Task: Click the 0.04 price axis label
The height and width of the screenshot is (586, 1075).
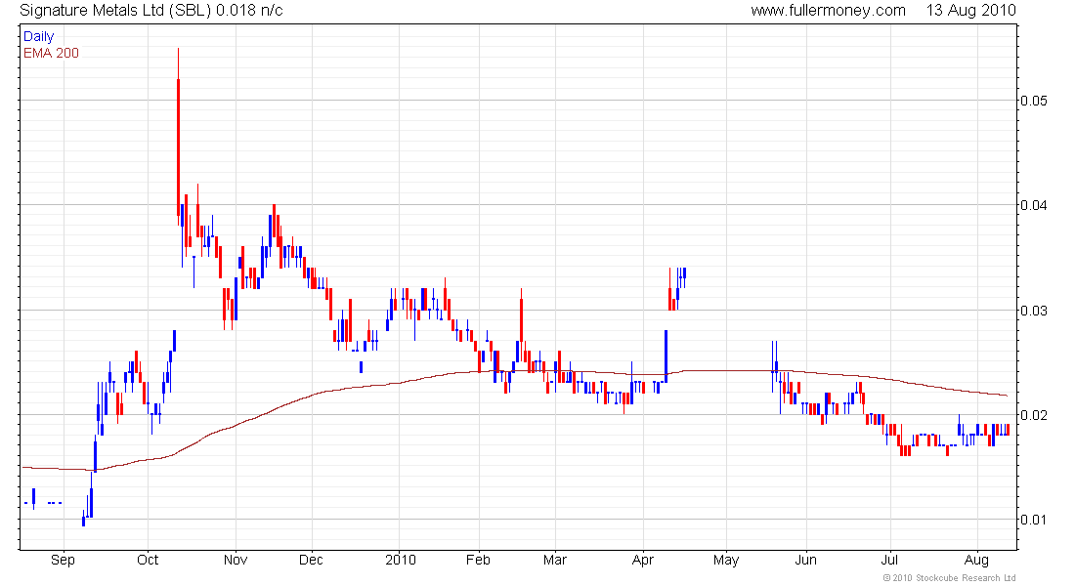Action: 1034,205
